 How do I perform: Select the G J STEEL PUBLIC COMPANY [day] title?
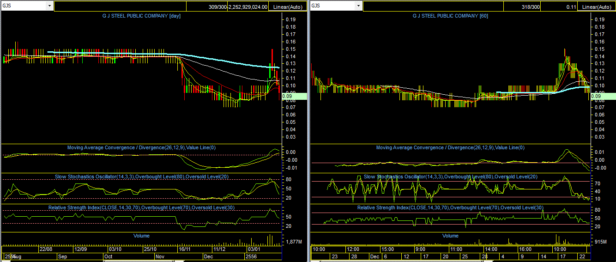[x=141, y=16]
